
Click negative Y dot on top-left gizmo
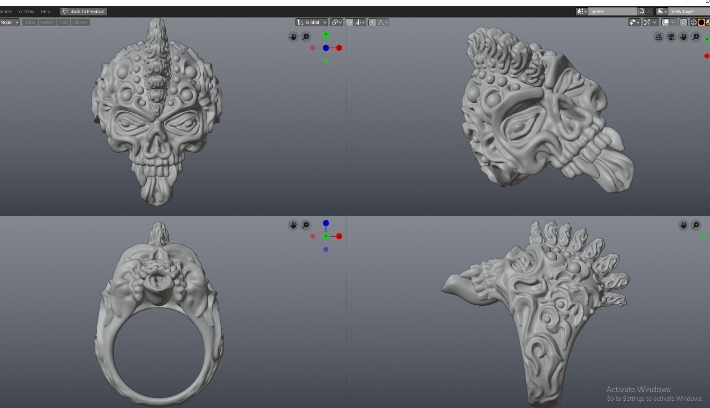pos(326,61)
